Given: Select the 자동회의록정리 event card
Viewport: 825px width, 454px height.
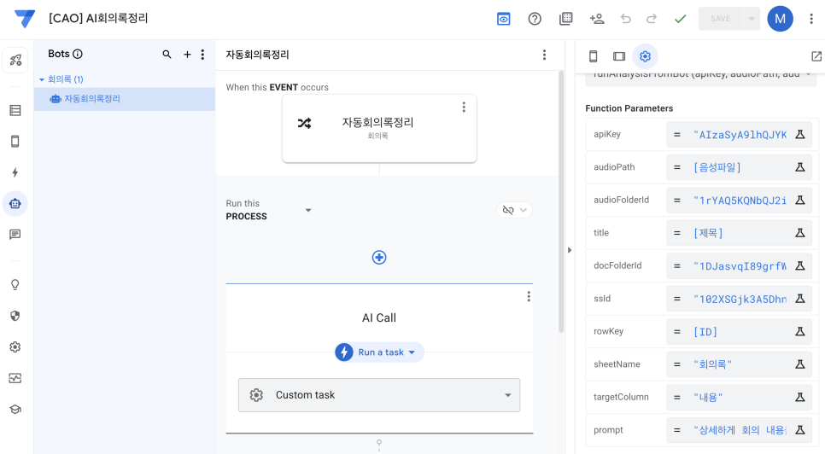Looking at the screenshot, I should click(379, 128).
